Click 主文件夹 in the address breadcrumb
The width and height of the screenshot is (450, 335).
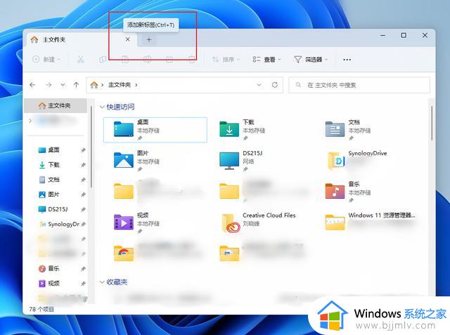[120, 85]
